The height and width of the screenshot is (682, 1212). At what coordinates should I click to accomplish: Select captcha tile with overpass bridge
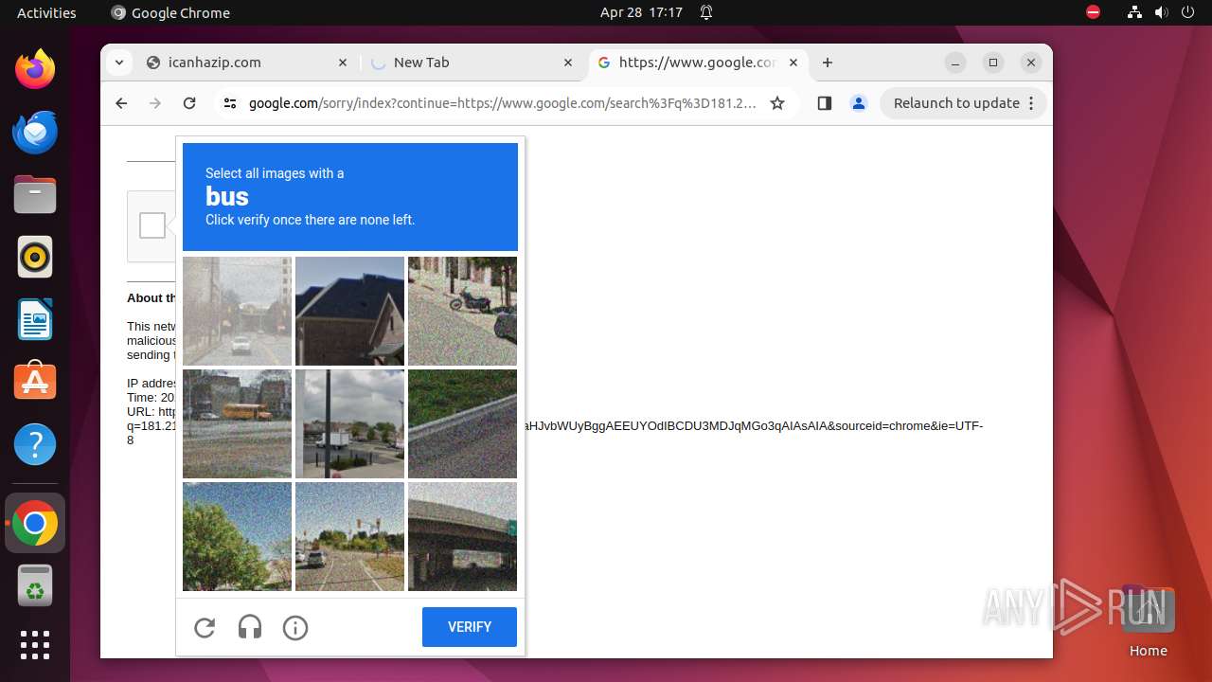(462, 536)
